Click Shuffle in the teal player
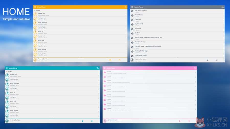The image size is (230, 129). (x=9, y=72)
